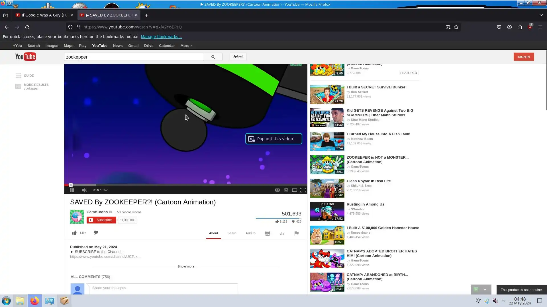Image resolution: width=547 pixels, height=307 pixels.
Task: Open the Manage bookmarks link
Action: pyautogui.click(x=161, y=37)
